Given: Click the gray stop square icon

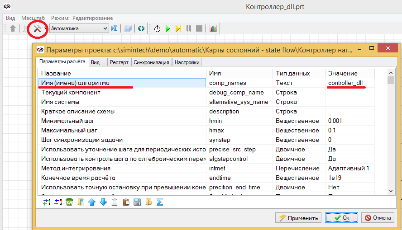Looking at the screenshot, I should click(199, 28).
